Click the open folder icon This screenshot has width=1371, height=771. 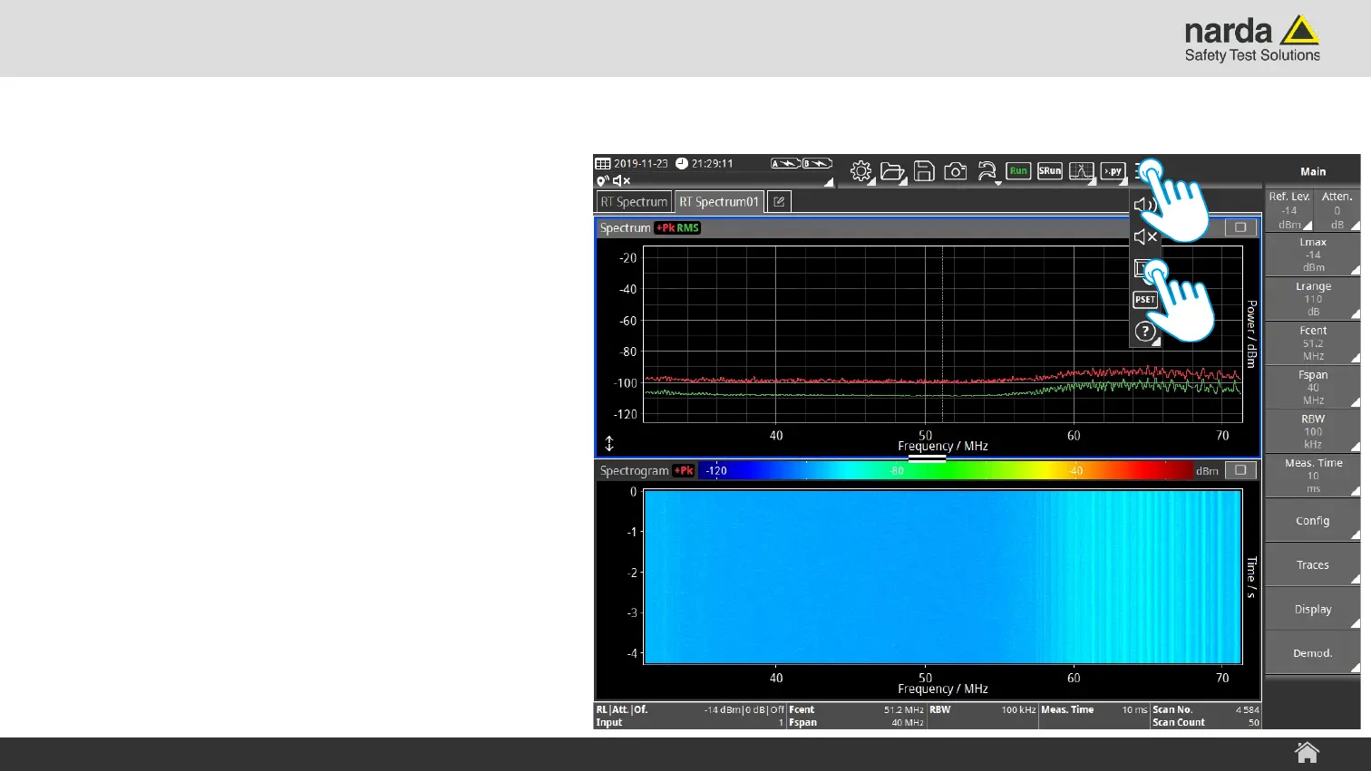(x=892, y=171)
